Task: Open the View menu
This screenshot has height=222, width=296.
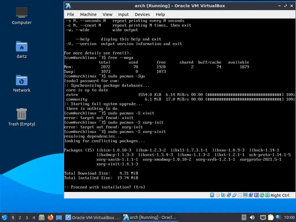Action: (x=107, y=14)
